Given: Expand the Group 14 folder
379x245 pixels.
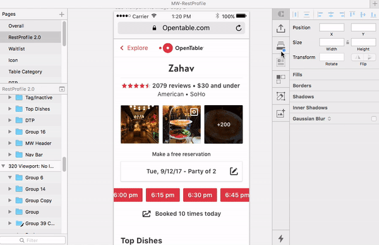Looking at the screenshot, I should 10,189.
